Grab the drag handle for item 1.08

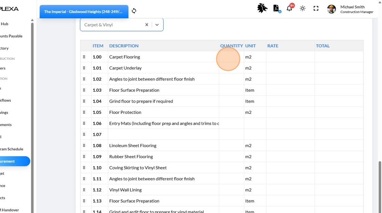(x=84, y=146)
